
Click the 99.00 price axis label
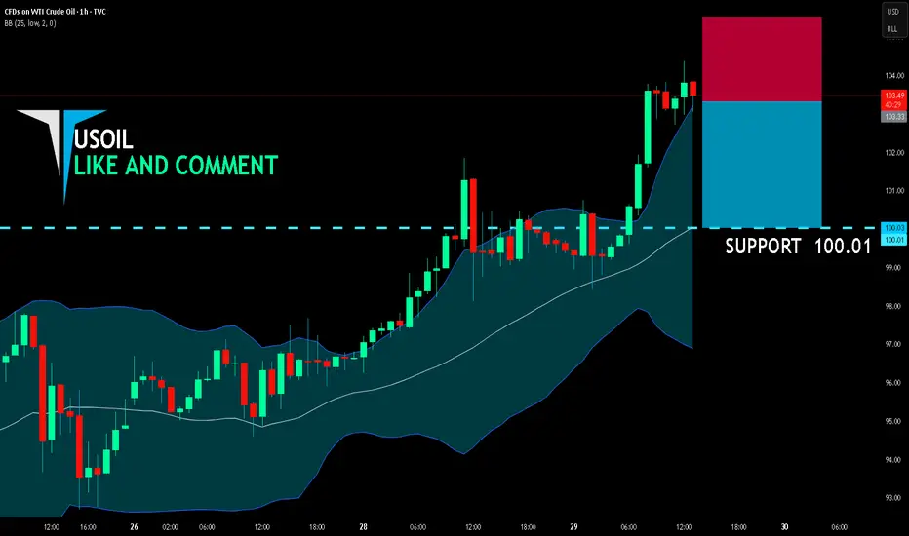point(894,268)
